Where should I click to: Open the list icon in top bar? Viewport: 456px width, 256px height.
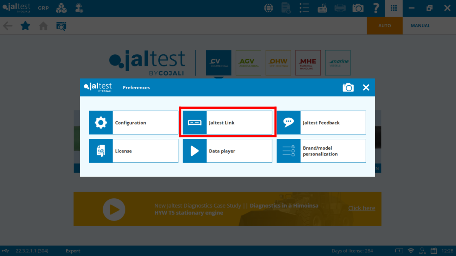[304, 8]
